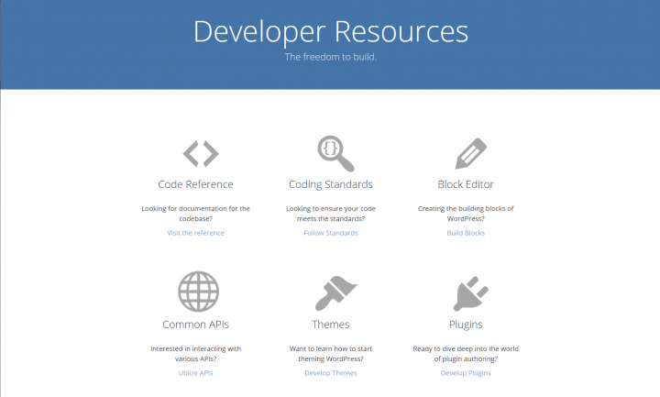
Task: Go to the 'Utilize APIs' link
Action: tap(195, 373)
